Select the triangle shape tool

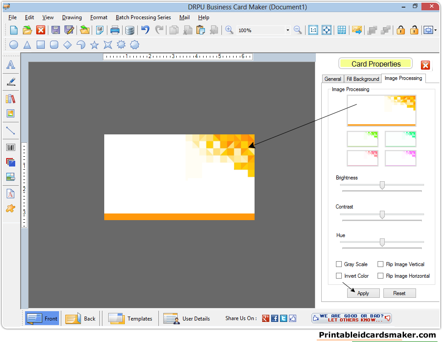tap(27, 45)
